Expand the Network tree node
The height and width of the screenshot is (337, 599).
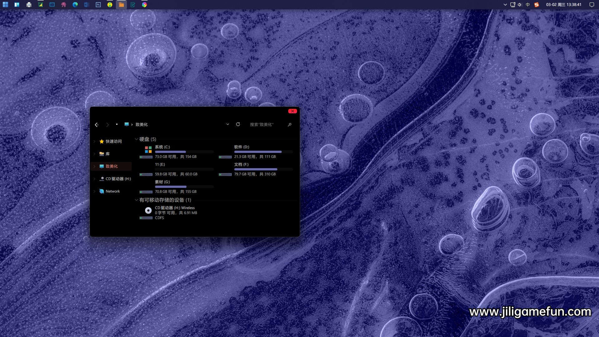tap(95, 191)
